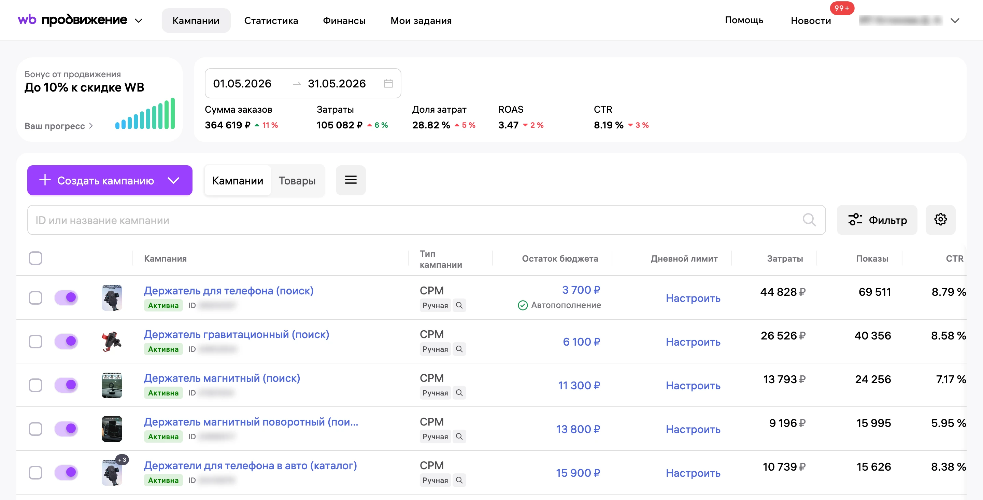The height and width of the screenshot is (500, 983).
Task: Click Автопополнение check status icon
Action: coord(523,305)
